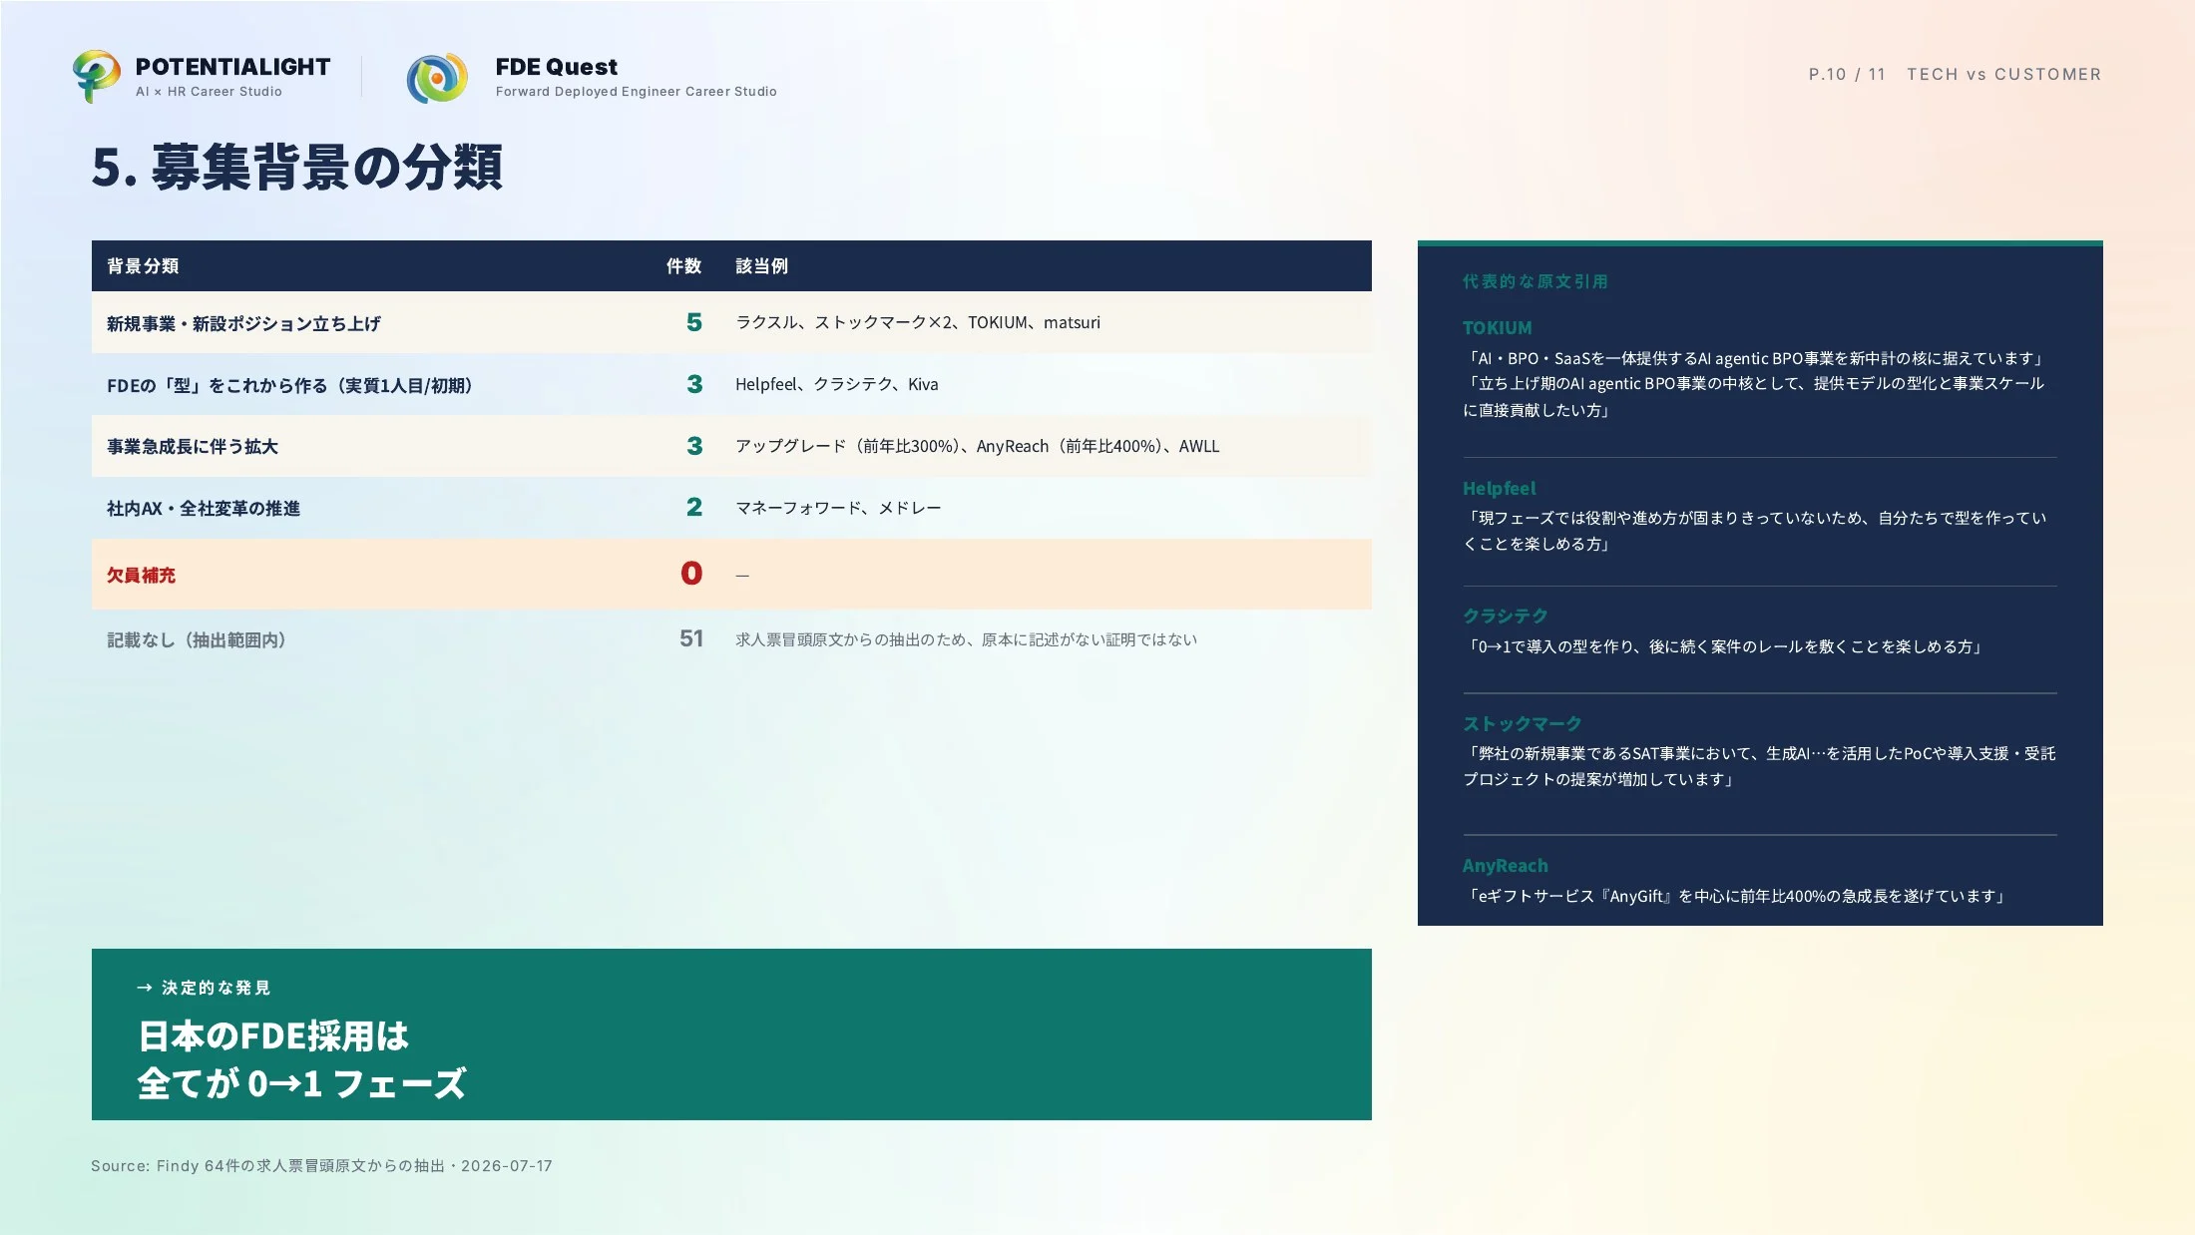Click the "件数" column header
This screenshot has height=1235, width=2195.
(683, 266)
